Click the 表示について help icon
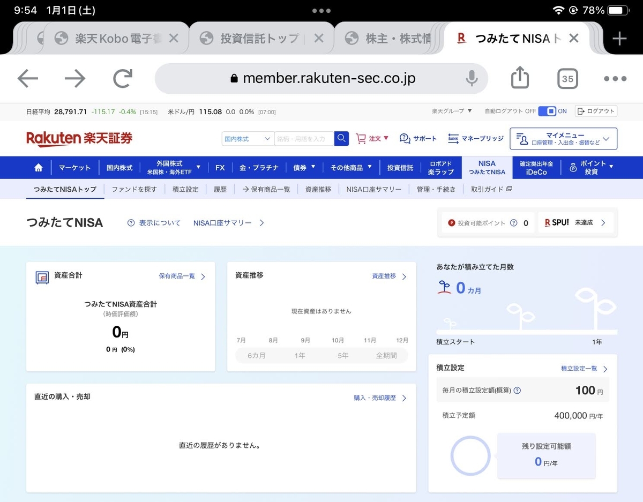The height and width of the screenshot is (502, 643). 131,223
